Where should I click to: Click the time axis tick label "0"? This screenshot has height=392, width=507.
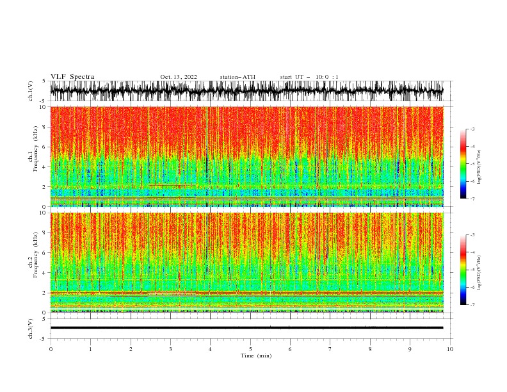click(51, 349)
